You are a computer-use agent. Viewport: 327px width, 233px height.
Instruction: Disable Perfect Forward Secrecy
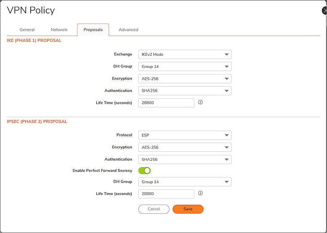[x=144, y=170]
